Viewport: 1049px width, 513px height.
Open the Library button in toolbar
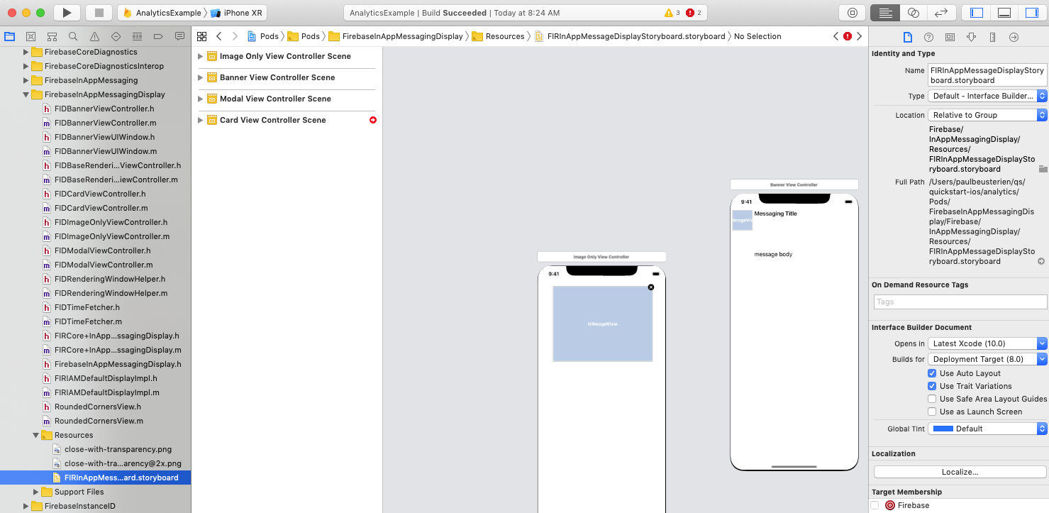point(853,13)
